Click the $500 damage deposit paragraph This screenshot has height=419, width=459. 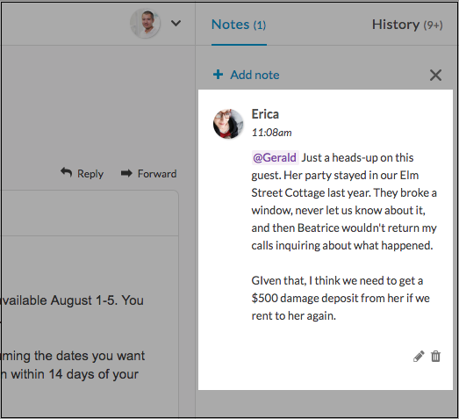click(341, 299)
